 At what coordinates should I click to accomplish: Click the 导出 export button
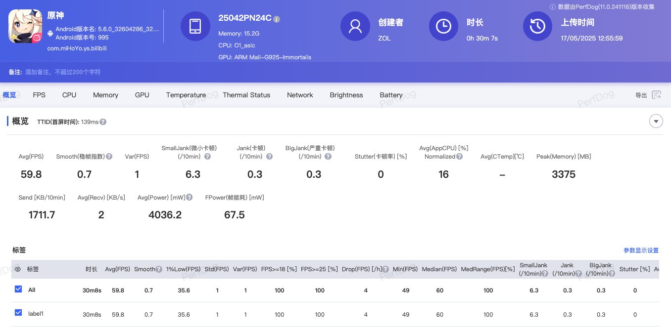(641, 95)
